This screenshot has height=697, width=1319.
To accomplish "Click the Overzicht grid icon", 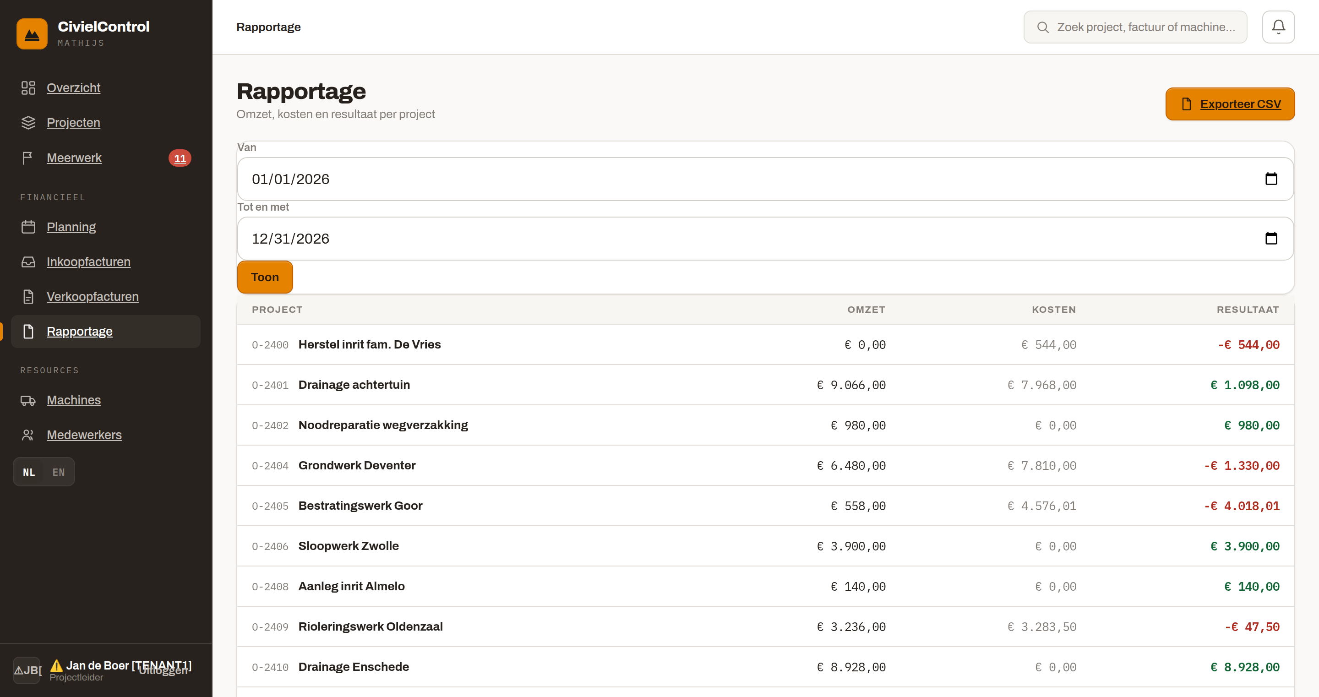I will coord(28,87).
